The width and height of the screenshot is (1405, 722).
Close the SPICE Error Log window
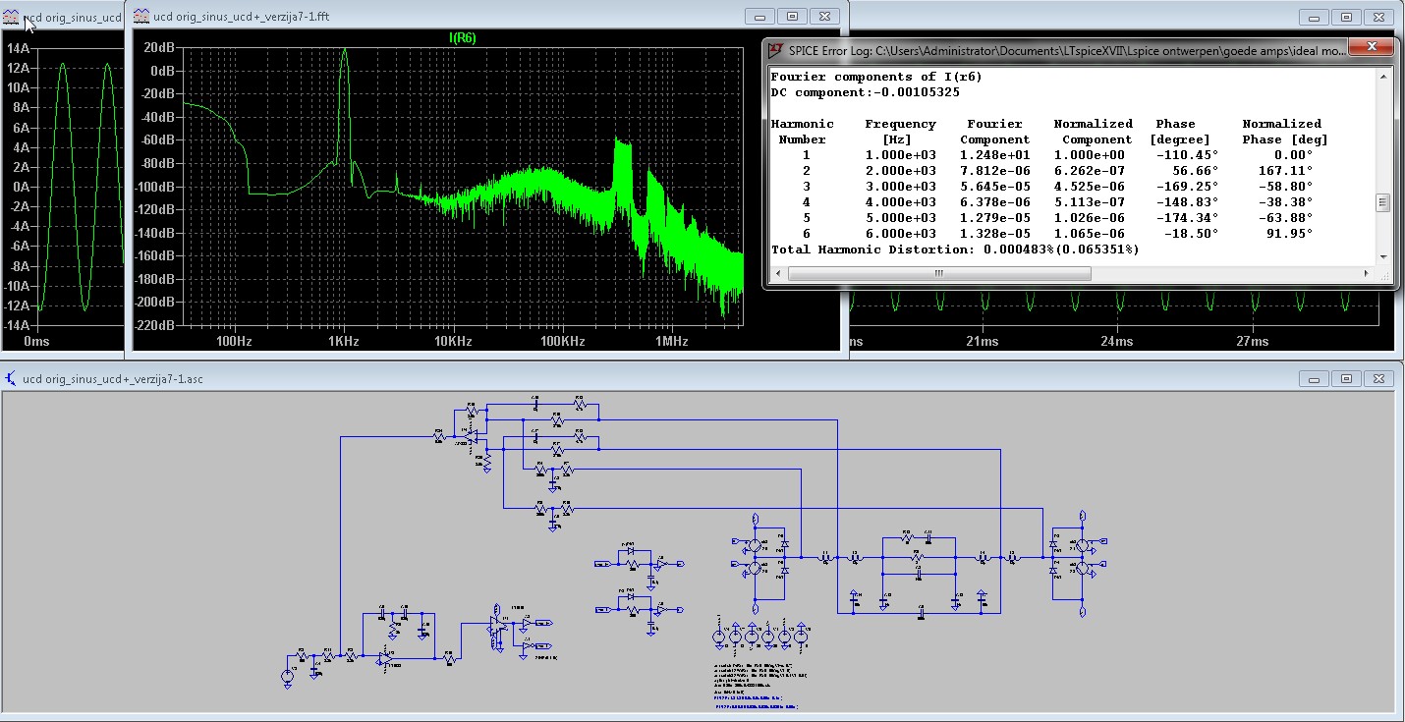pyautogui.click(x=1370, y=48)
